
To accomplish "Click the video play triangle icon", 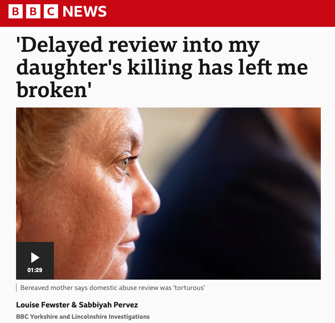I will (35, 257).
